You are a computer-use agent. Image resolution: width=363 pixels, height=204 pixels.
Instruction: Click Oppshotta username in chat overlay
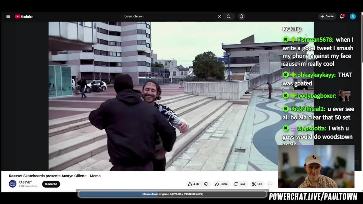(312, 129)
